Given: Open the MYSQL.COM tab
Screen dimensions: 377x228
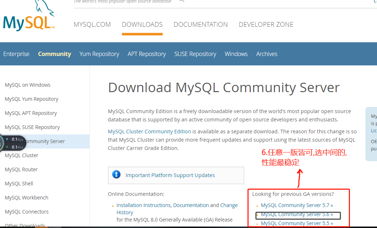Looking at the screenshot, I should [92, 25].
